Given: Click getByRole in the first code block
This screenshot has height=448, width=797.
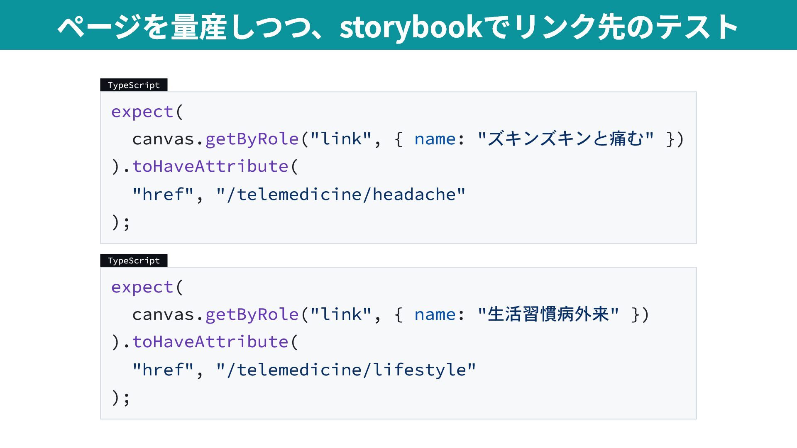Looking at the screenshot, I should pyautogui.click(x=252, y=139).
